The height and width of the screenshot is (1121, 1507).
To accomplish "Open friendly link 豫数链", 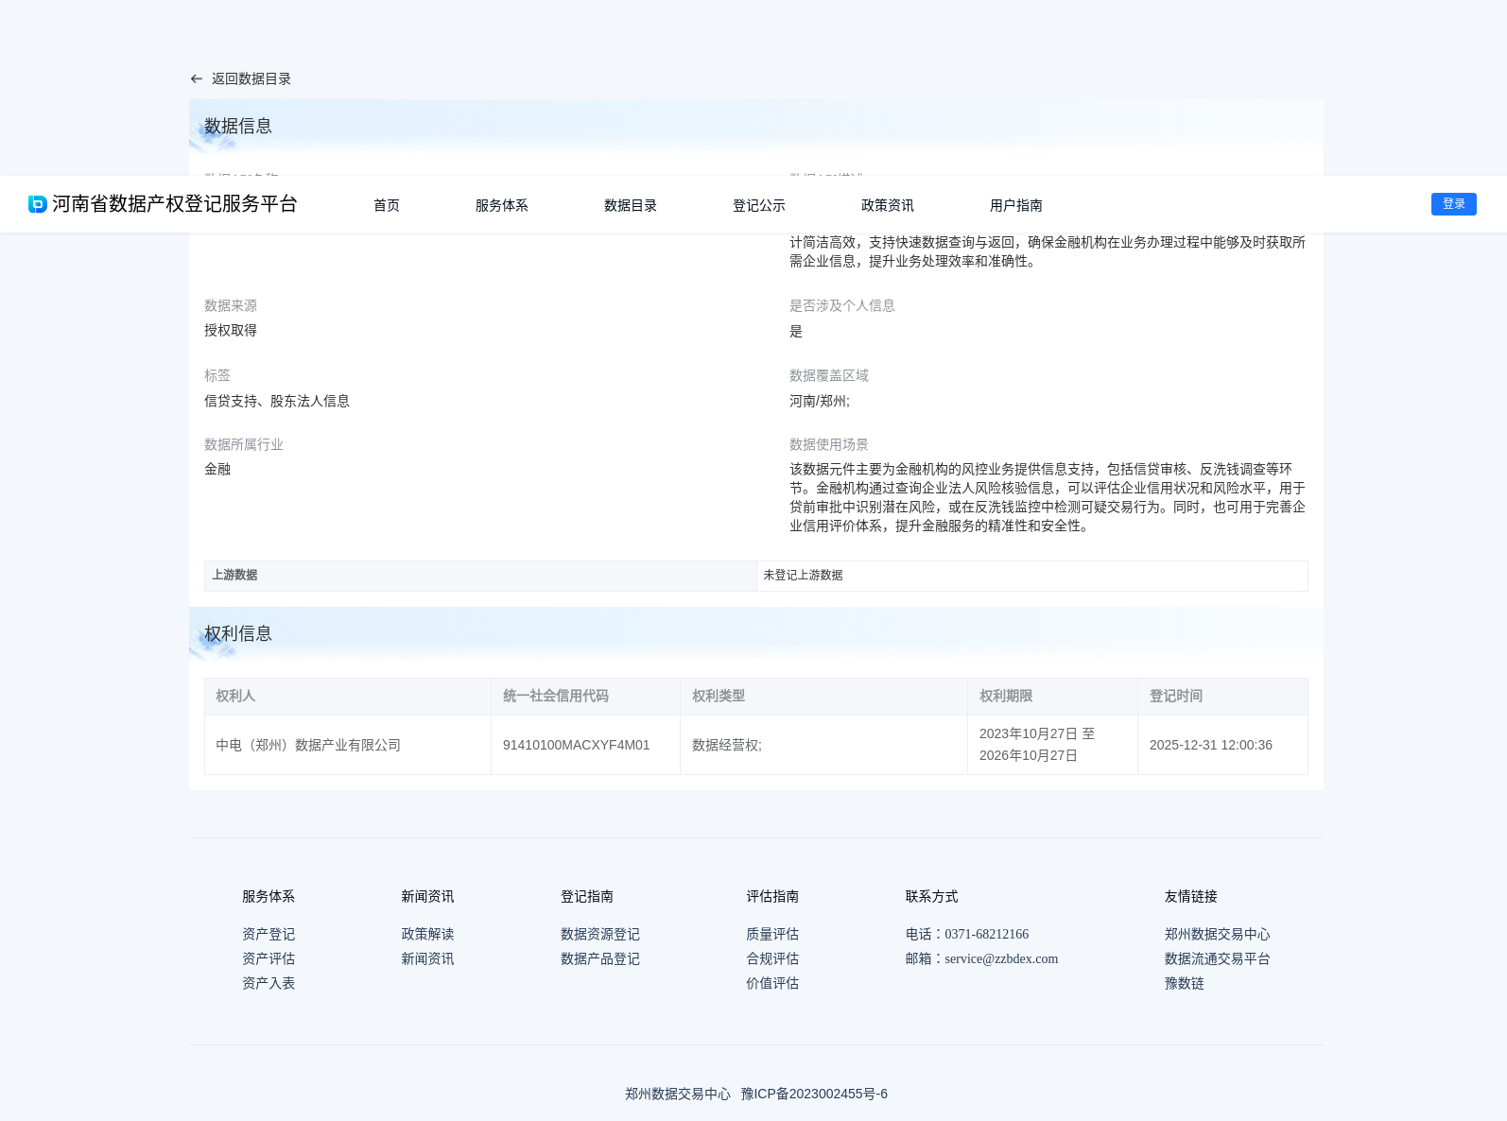I will click(1185, 983).
